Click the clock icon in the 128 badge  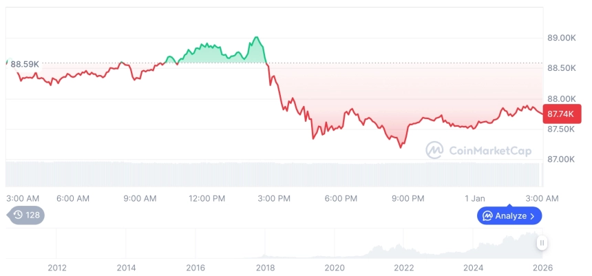[18, 215]
